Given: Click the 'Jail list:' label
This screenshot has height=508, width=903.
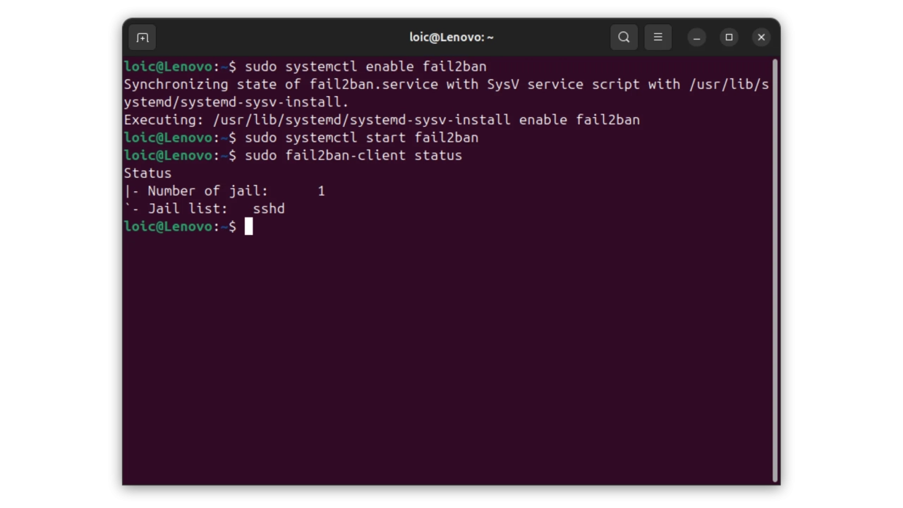Looking at the screenshot, I should (188, 209).
